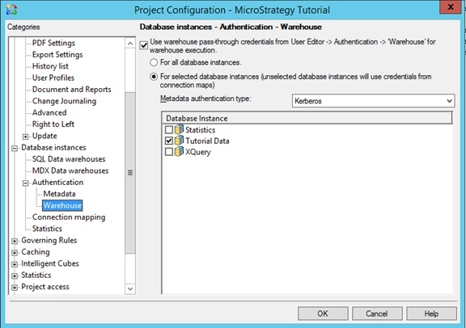
Task: Click the MicroStrategy app icon in title bar
Action: [x=11, y=10]
